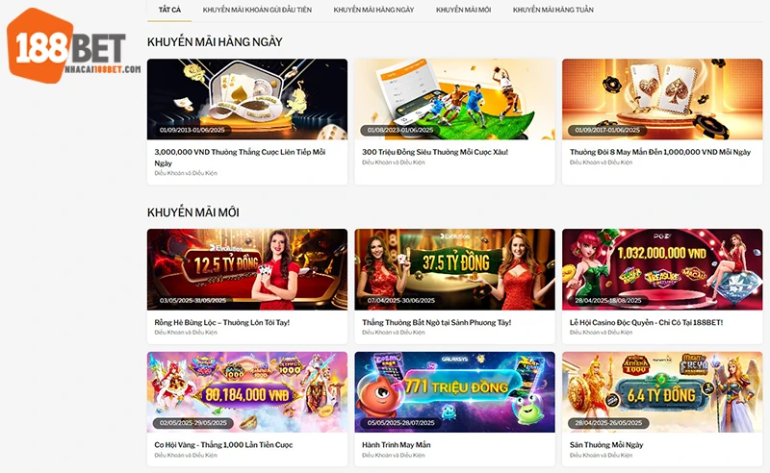Open the KHUYẾN MÃI MỚI tab
The image size is (770, 473).
pyautogui.click(x=464, y=10)
